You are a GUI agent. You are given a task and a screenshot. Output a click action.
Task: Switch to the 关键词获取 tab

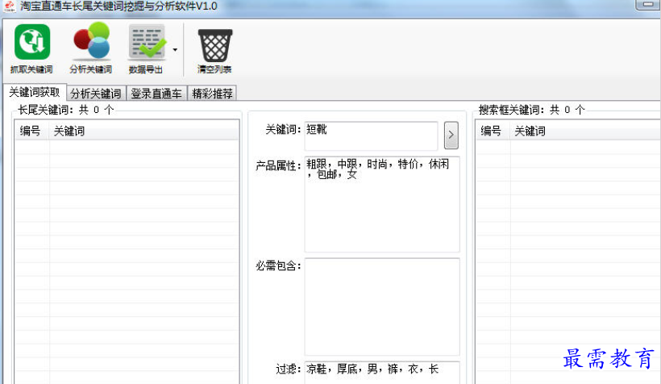[35, 92]
